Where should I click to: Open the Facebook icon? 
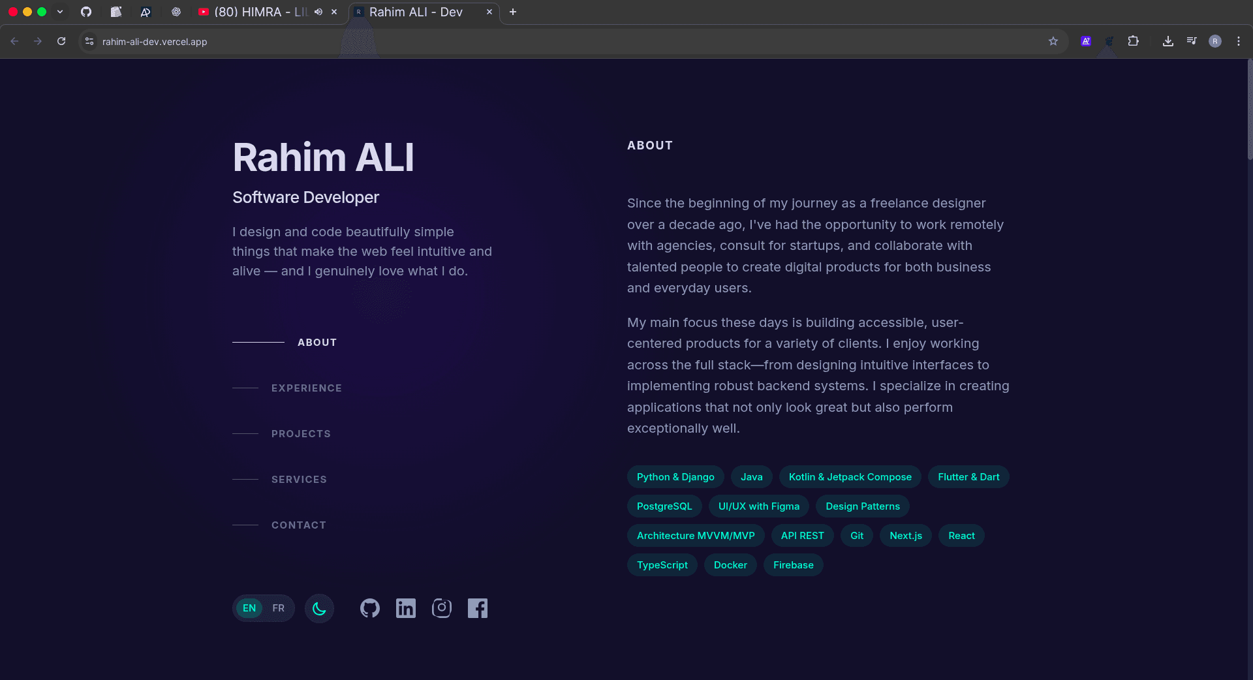point(478,608)
